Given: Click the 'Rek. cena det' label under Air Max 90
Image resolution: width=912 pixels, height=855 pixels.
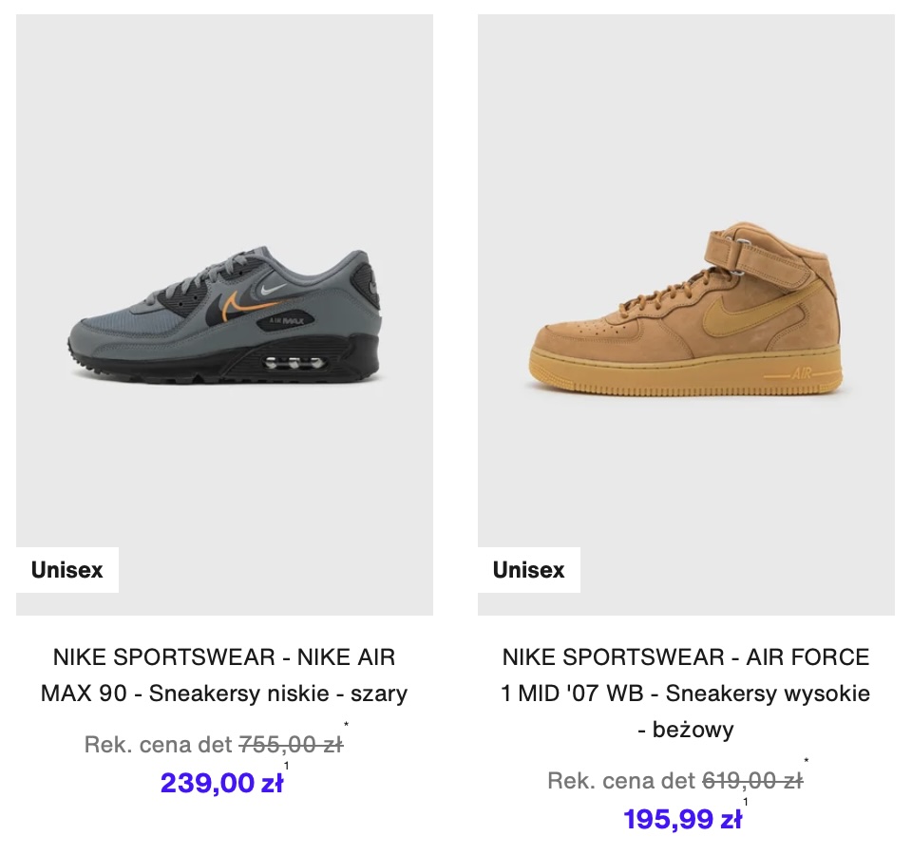Looking at the screenshot, I should [159, 745].
